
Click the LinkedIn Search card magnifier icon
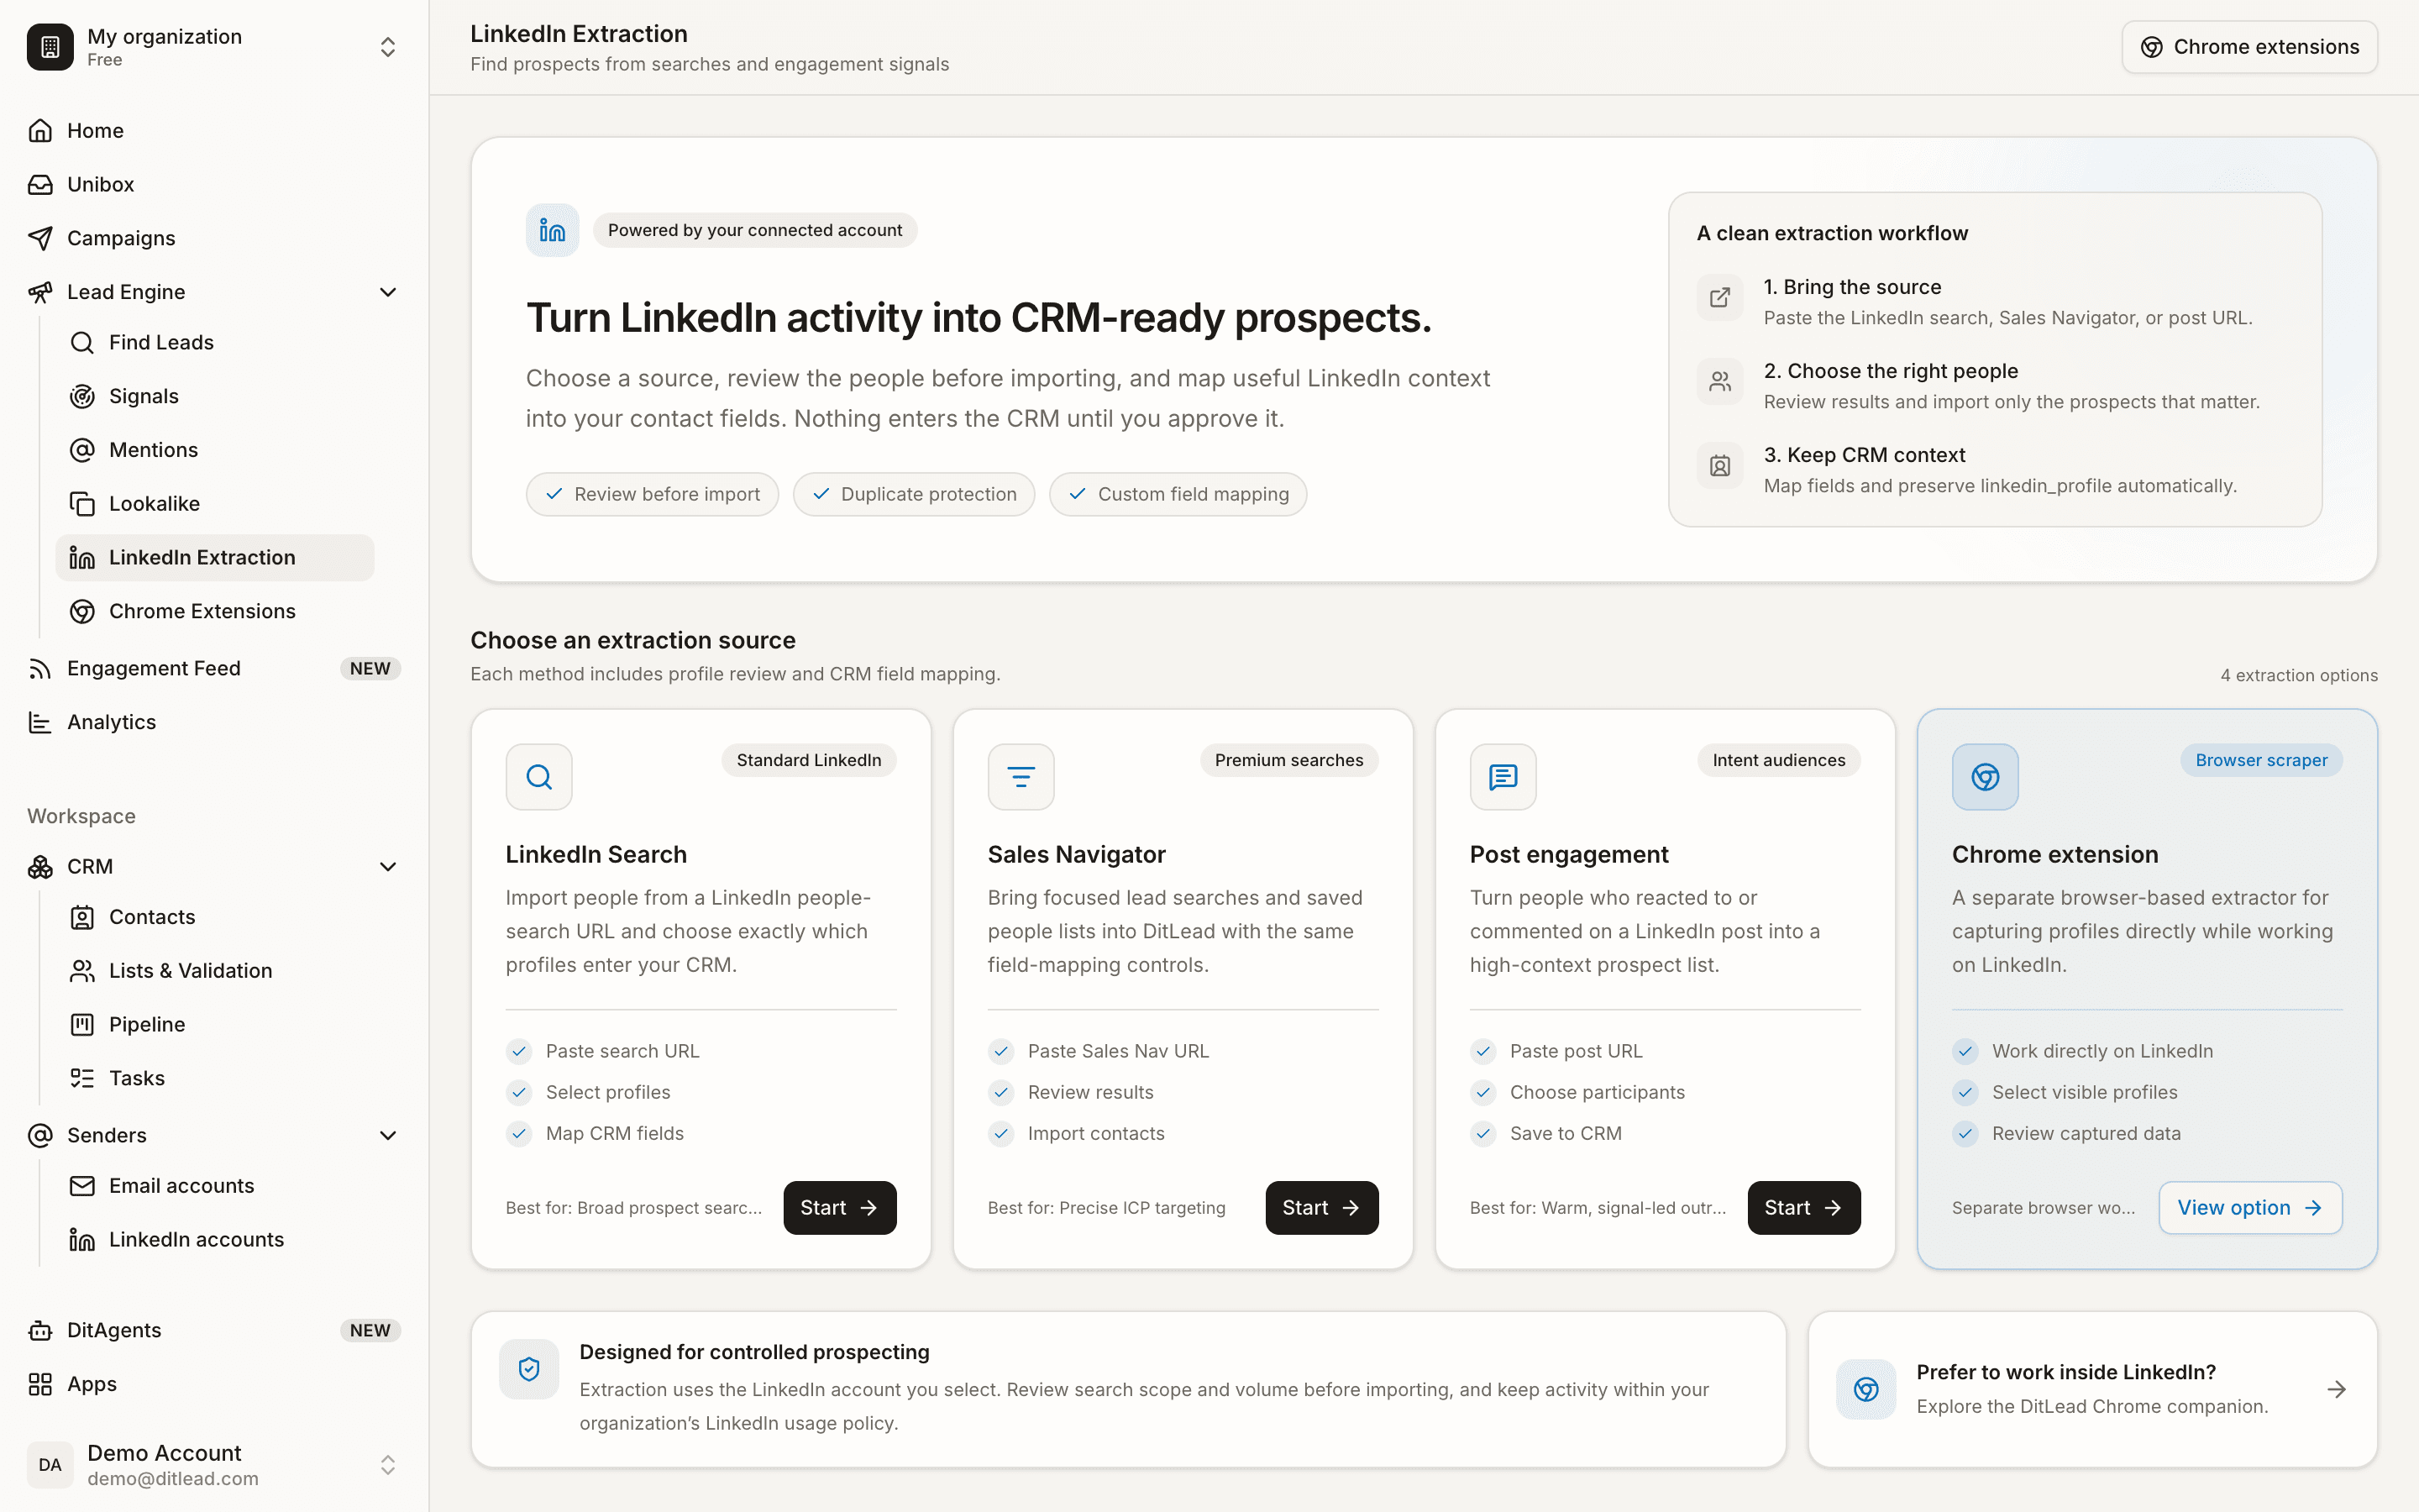pos(538,777)
